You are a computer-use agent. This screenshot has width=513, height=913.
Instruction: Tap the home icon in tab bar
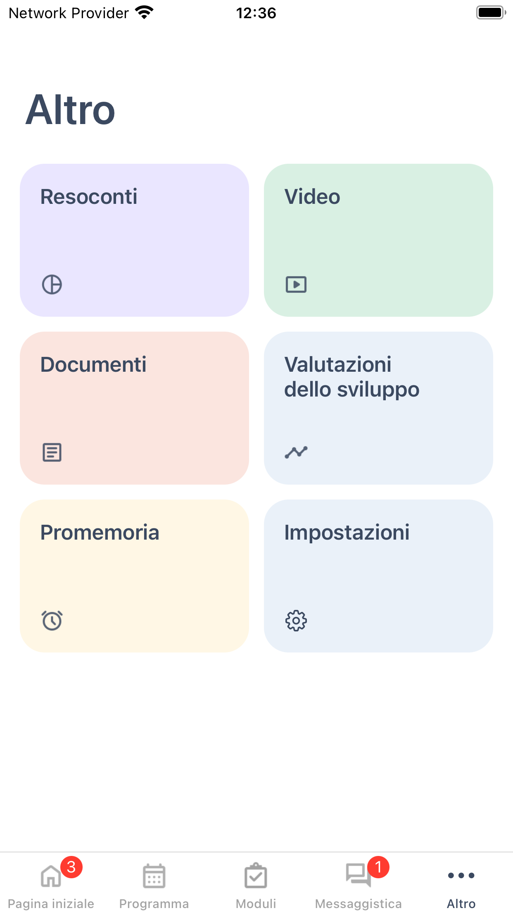point(51,876)
